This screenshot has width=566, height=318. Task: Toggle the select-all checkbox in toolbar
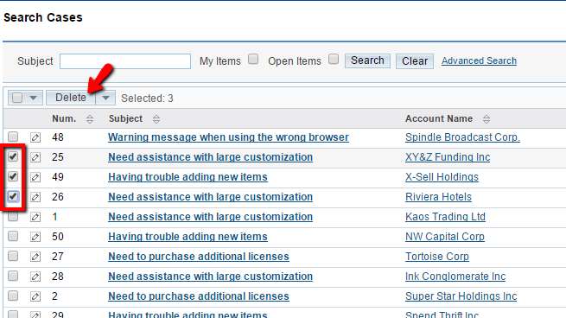pyautogui.click(x=17, y=98)
